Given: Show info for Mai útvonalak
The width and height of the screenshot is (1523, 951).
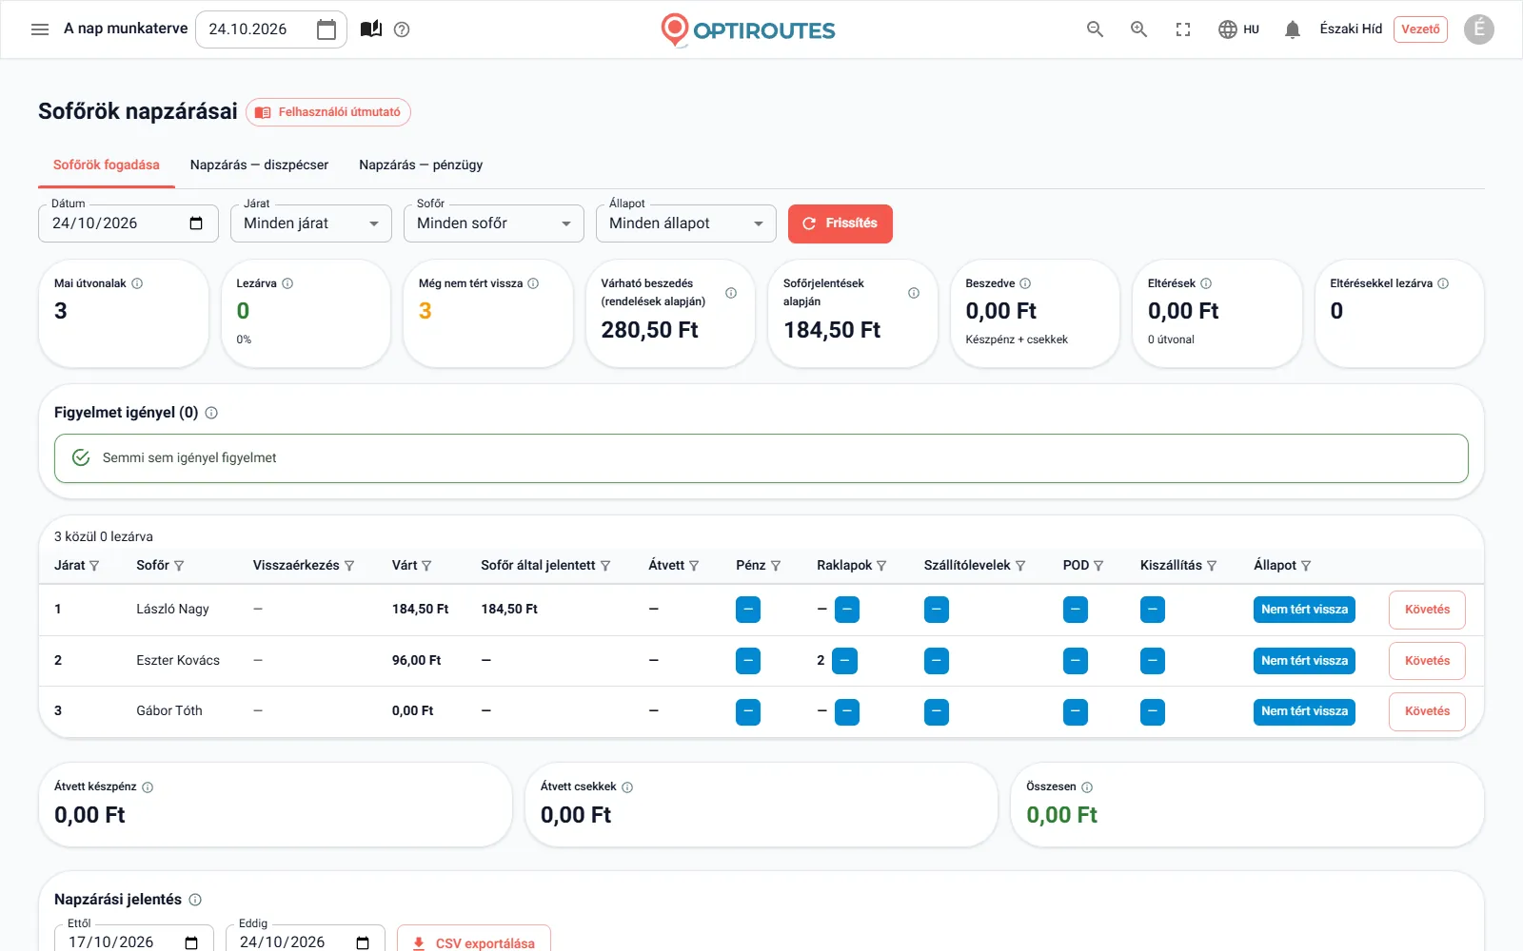Looking at the screenshot, I should tap(137, 283).
